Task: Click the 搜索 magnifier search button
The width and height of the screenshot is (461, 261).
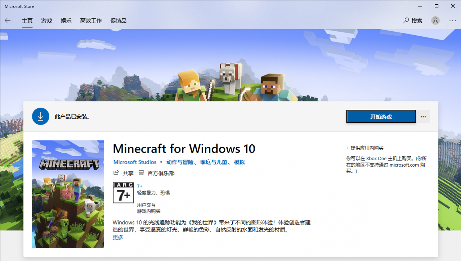Action: [413, 21]
